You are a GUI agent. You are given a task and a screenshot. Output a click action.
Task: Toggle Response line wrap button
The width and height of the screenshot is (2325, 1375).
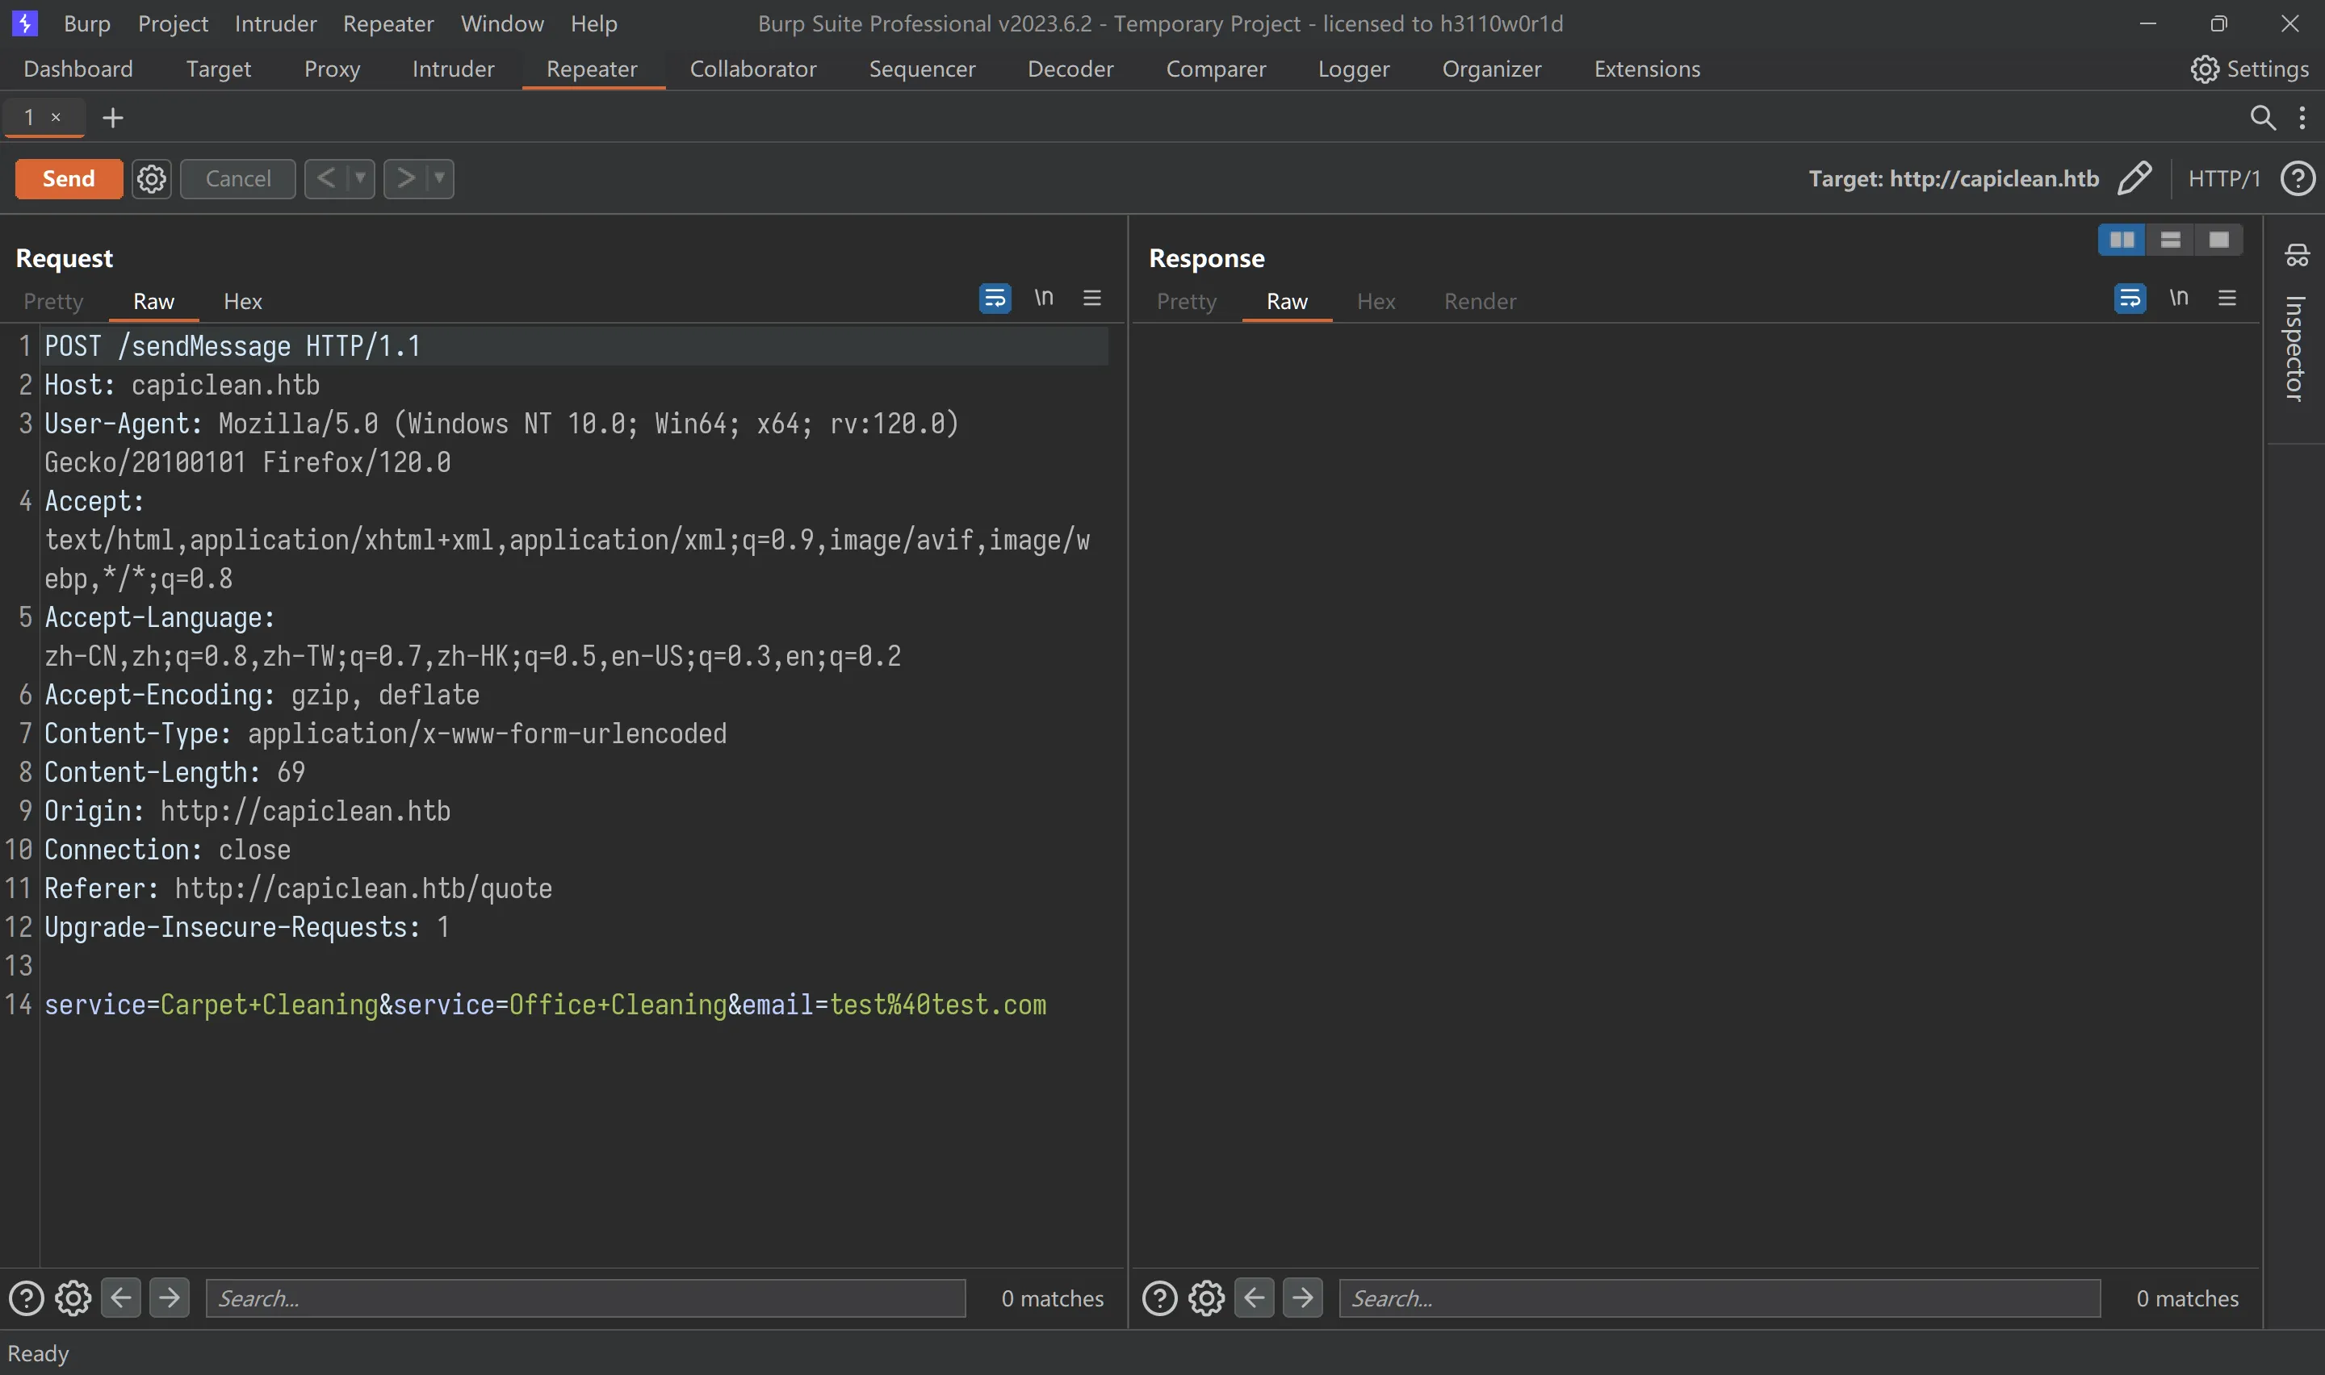coord(2130,299)
